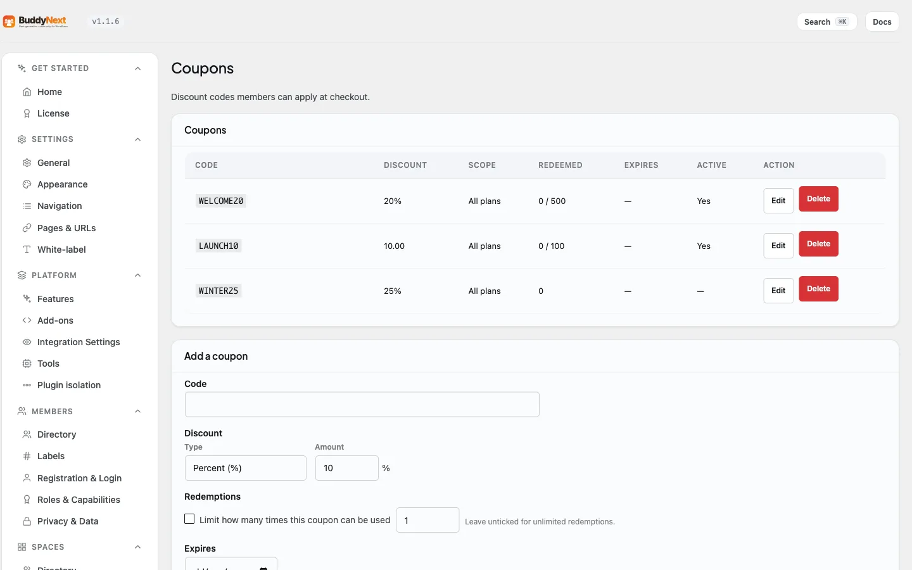Delete the LAUNCH10 coupon
The width and height of the screenshot is (912, 570).
coord(818,244)
